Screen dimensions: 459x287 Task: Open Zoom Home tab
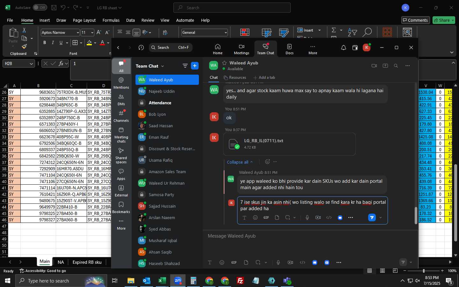[217, 49]
